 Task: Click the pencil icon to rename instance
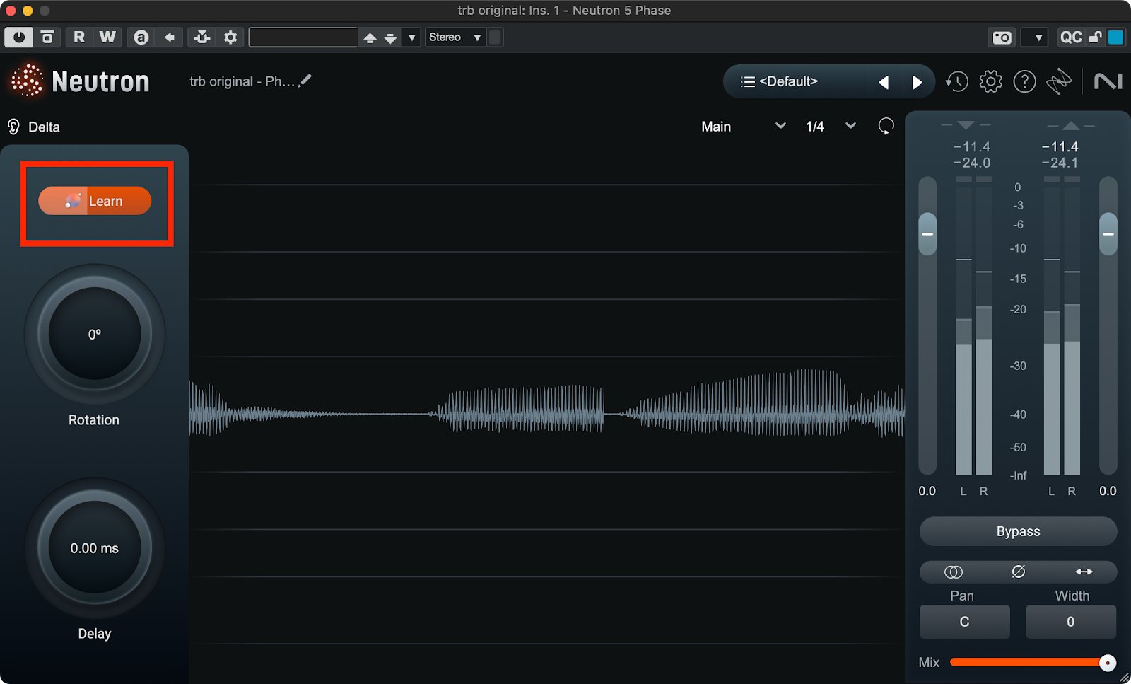tap(305, 81)
